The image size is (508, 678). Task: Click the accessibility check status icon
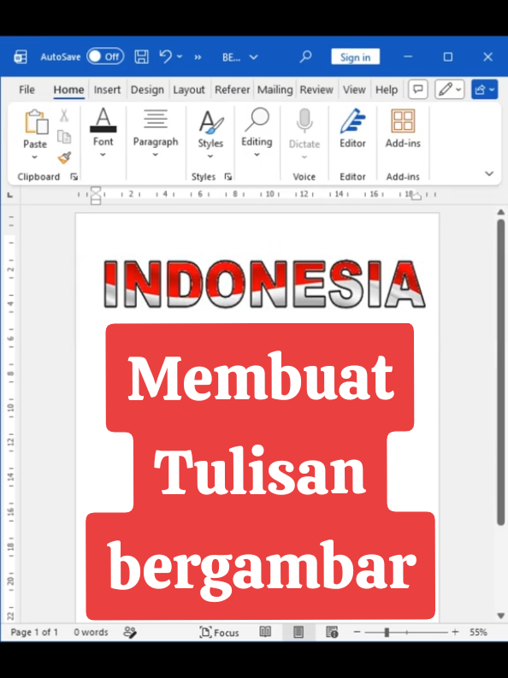130,632
